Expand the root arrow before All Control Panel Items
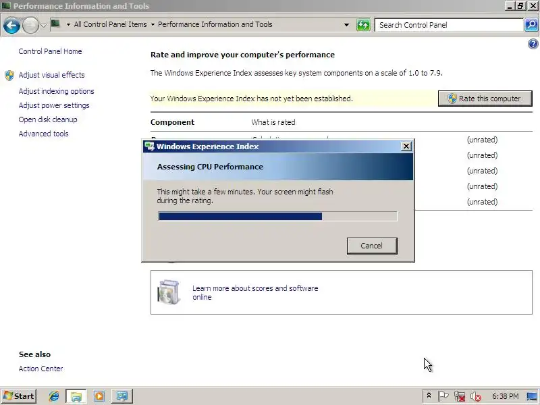Viewport: 540px width, 405px height. click(68, 24)
